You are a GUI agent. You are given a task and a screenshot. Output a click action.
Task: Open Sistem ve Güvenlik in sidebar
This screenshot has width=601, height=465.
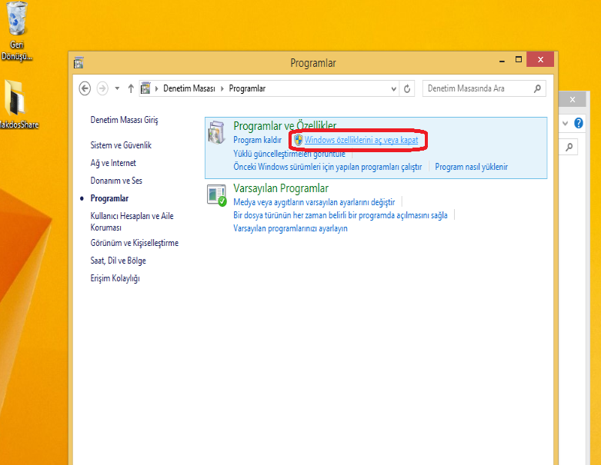[x=121, y=145]
